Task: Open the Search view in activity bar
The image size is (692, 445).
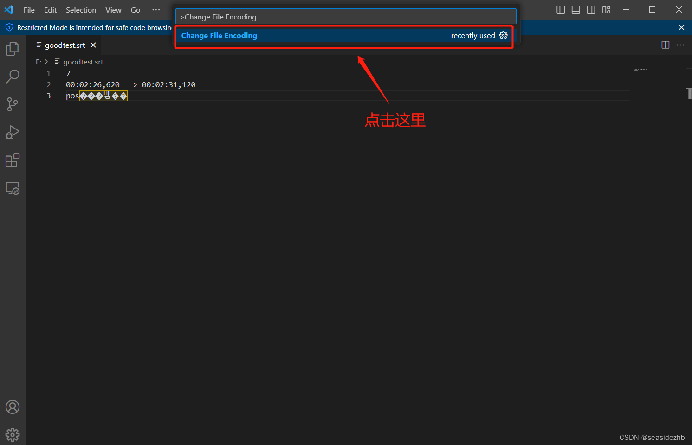Action: coord(13,77)
